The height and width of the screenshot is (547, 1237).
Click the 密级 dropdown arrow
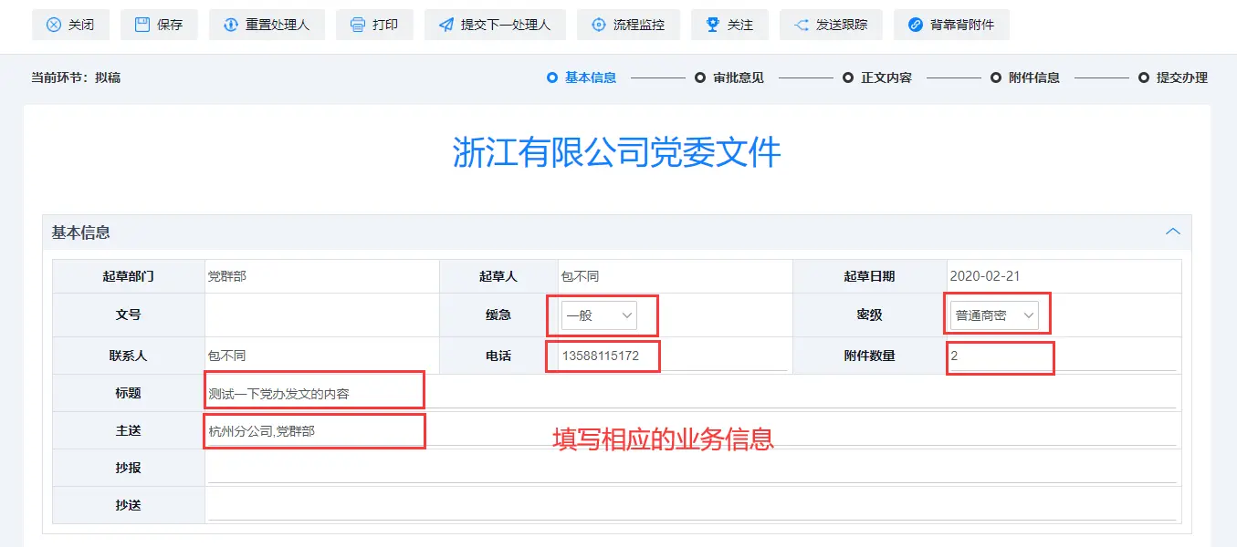[x=1029, y=315]
